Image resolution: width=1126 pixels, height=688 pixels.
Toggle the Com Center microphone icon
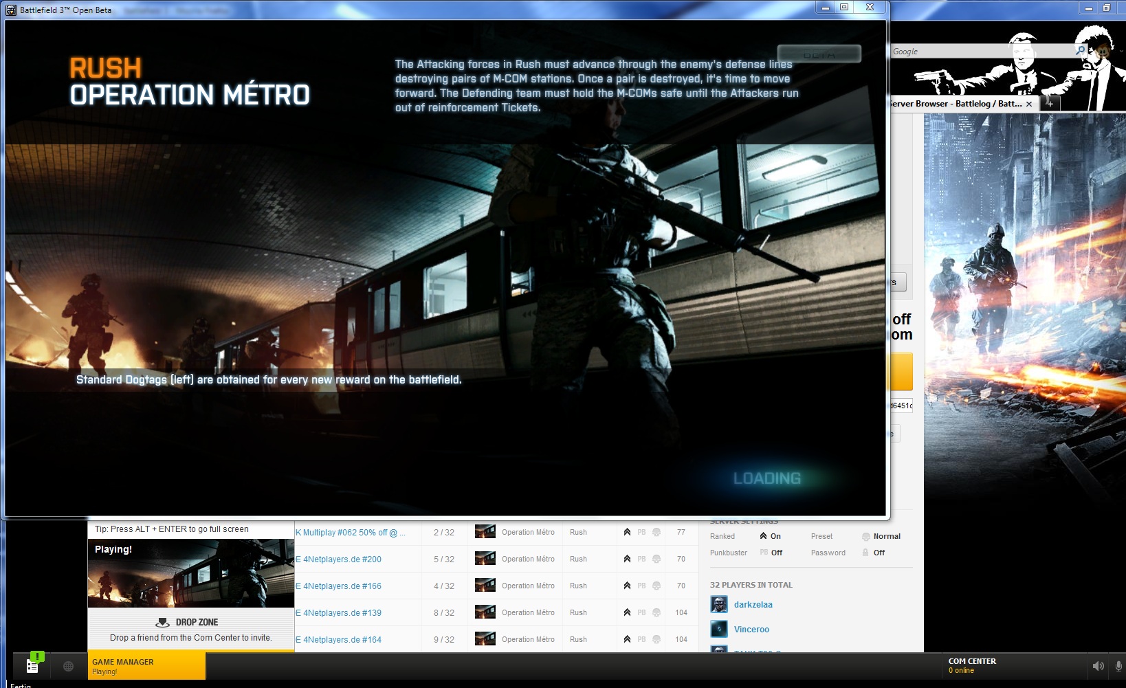pos(1118,666)
